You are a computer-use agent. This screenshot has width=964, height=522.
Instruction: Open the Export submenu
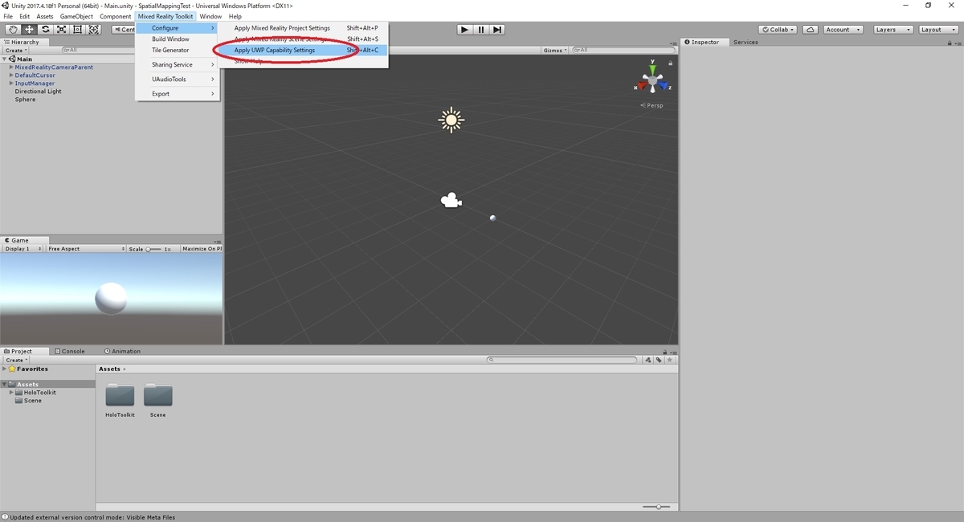click(x=177, y=93)
